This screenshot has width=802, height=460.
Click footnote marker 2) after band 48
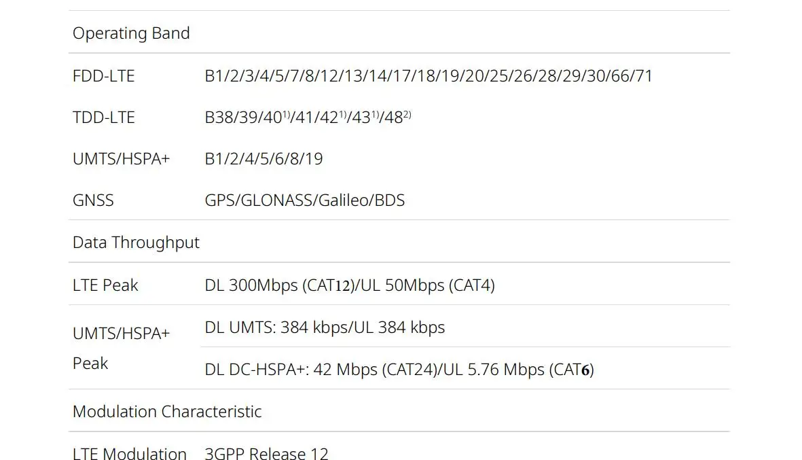(x=407, y=115)
